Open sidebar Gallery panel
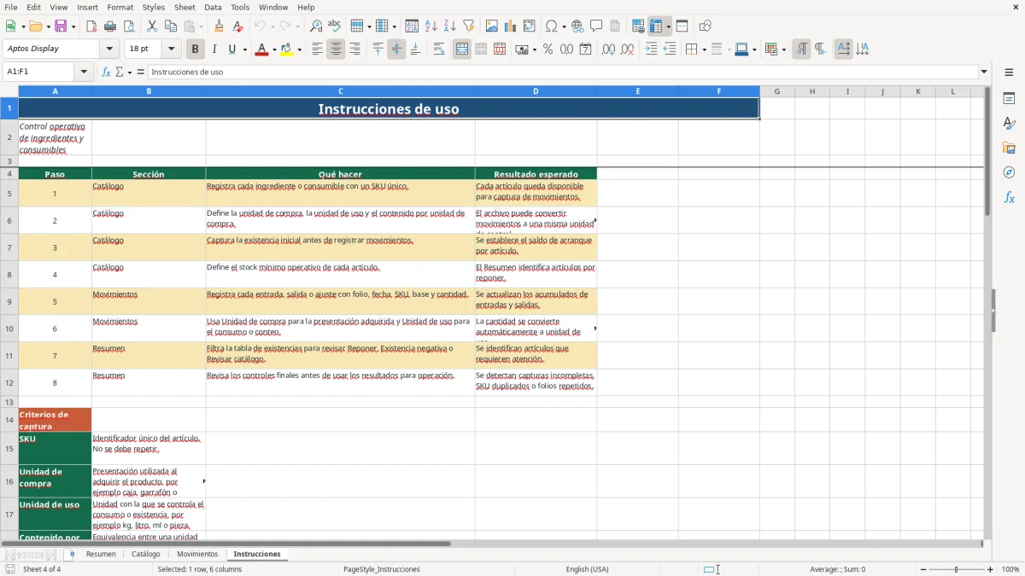 (1009, 148)
